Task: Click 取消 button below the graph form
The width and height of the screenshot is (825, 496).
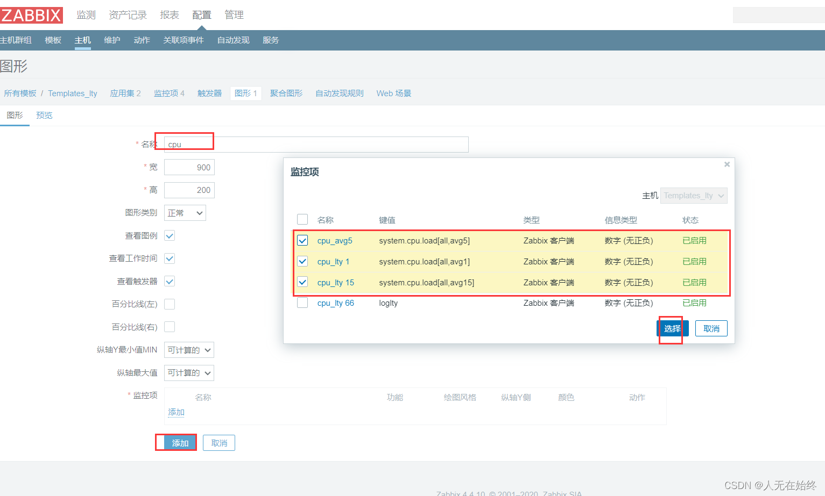Action: (219, 443)
